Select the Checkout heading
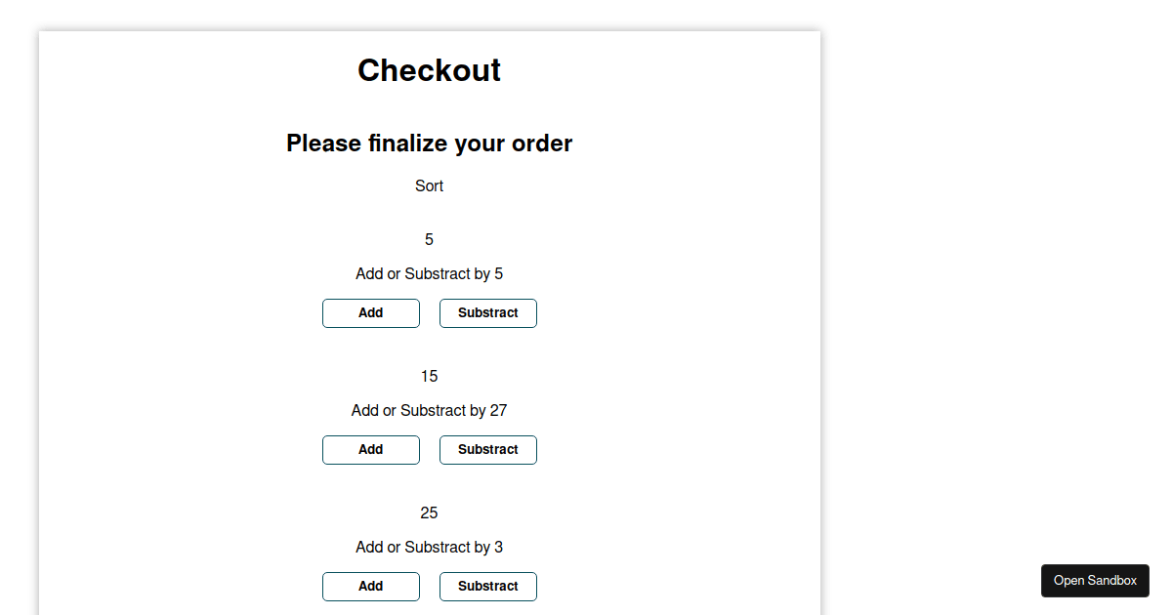Screen dimensions: 1172x615 429,70
